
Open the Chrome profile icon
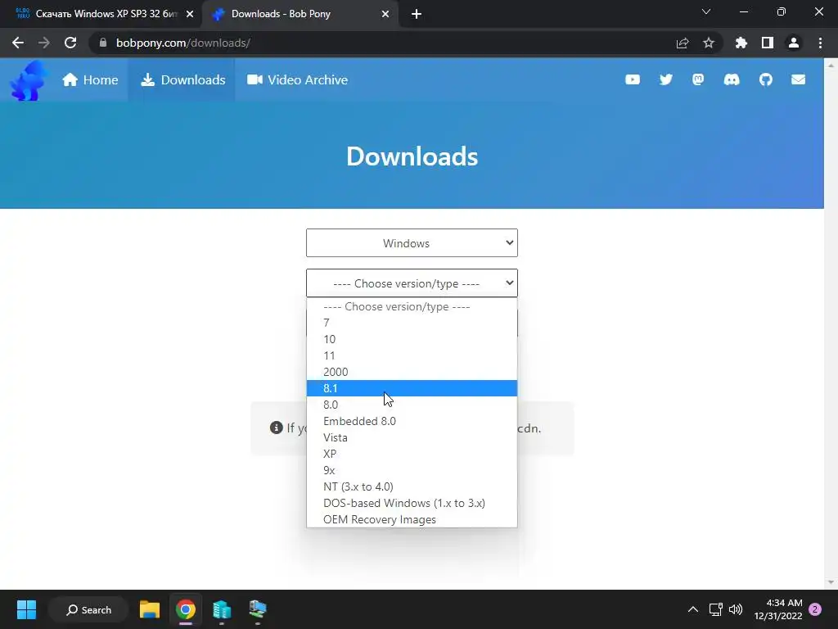pyautogui.click(x=793, y=43)
